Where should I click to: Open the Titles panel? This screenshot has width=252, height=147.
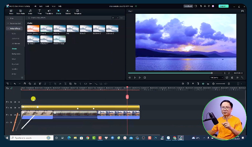point(39,12)
